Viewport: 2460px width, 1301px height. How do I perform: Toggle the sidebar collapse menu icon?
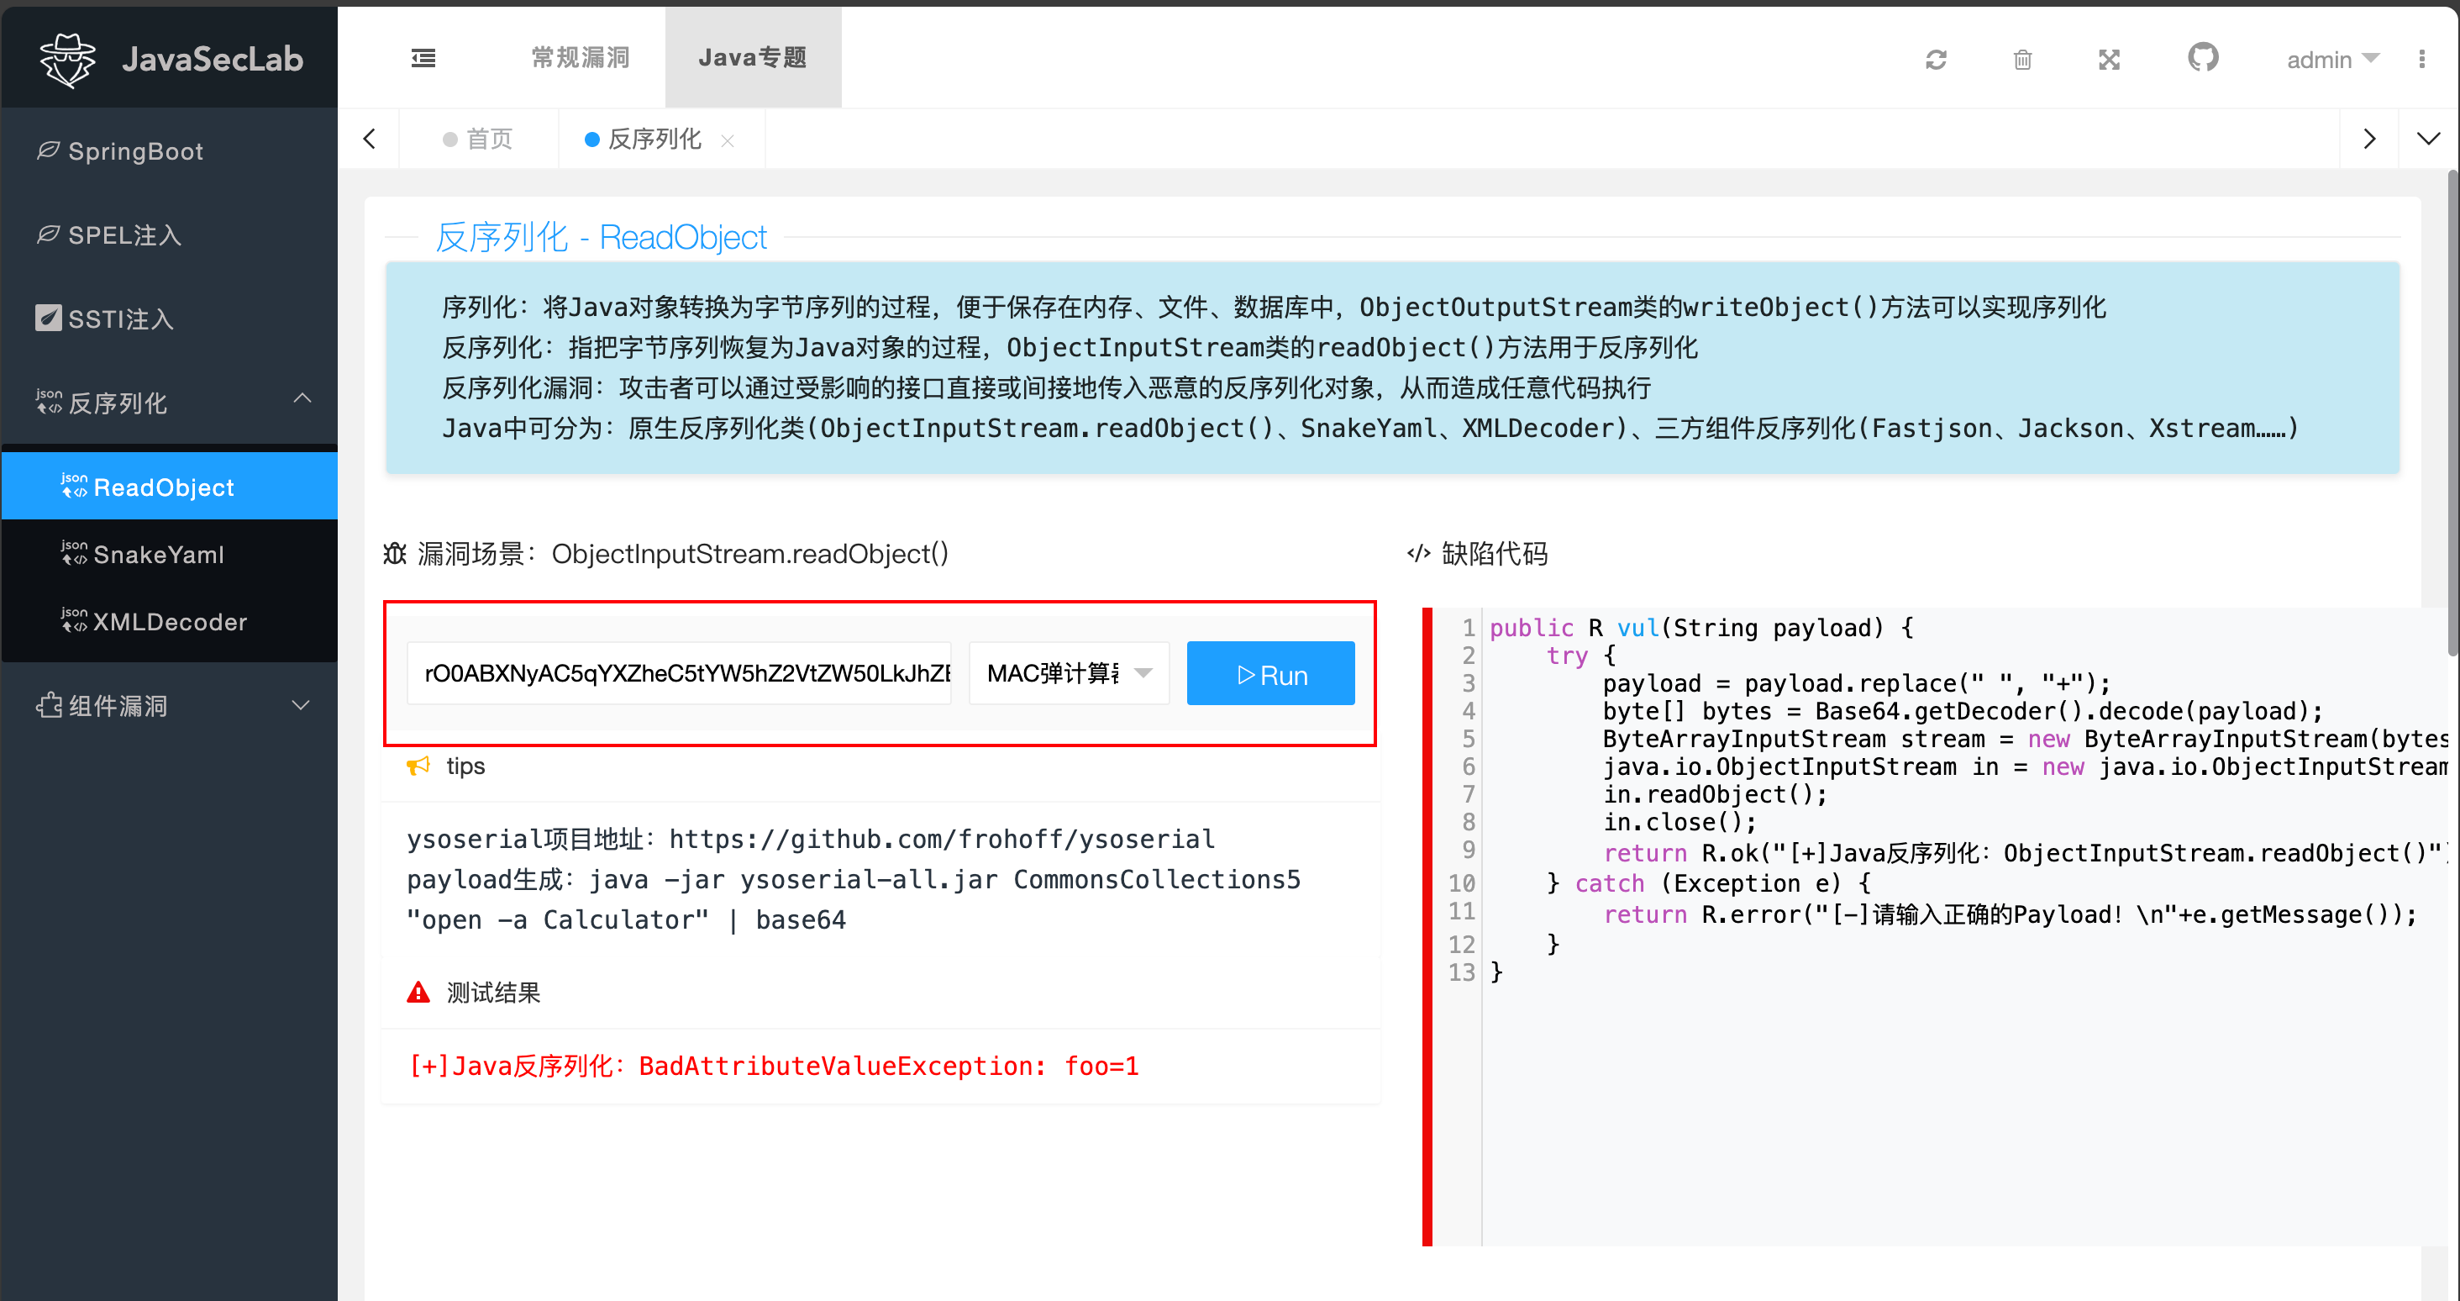point(423,58)
